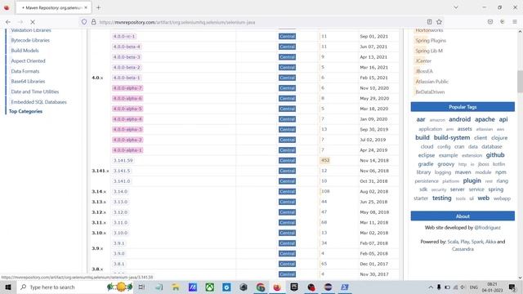Click scrollbar down arrow at bottom

coord(520,277)
